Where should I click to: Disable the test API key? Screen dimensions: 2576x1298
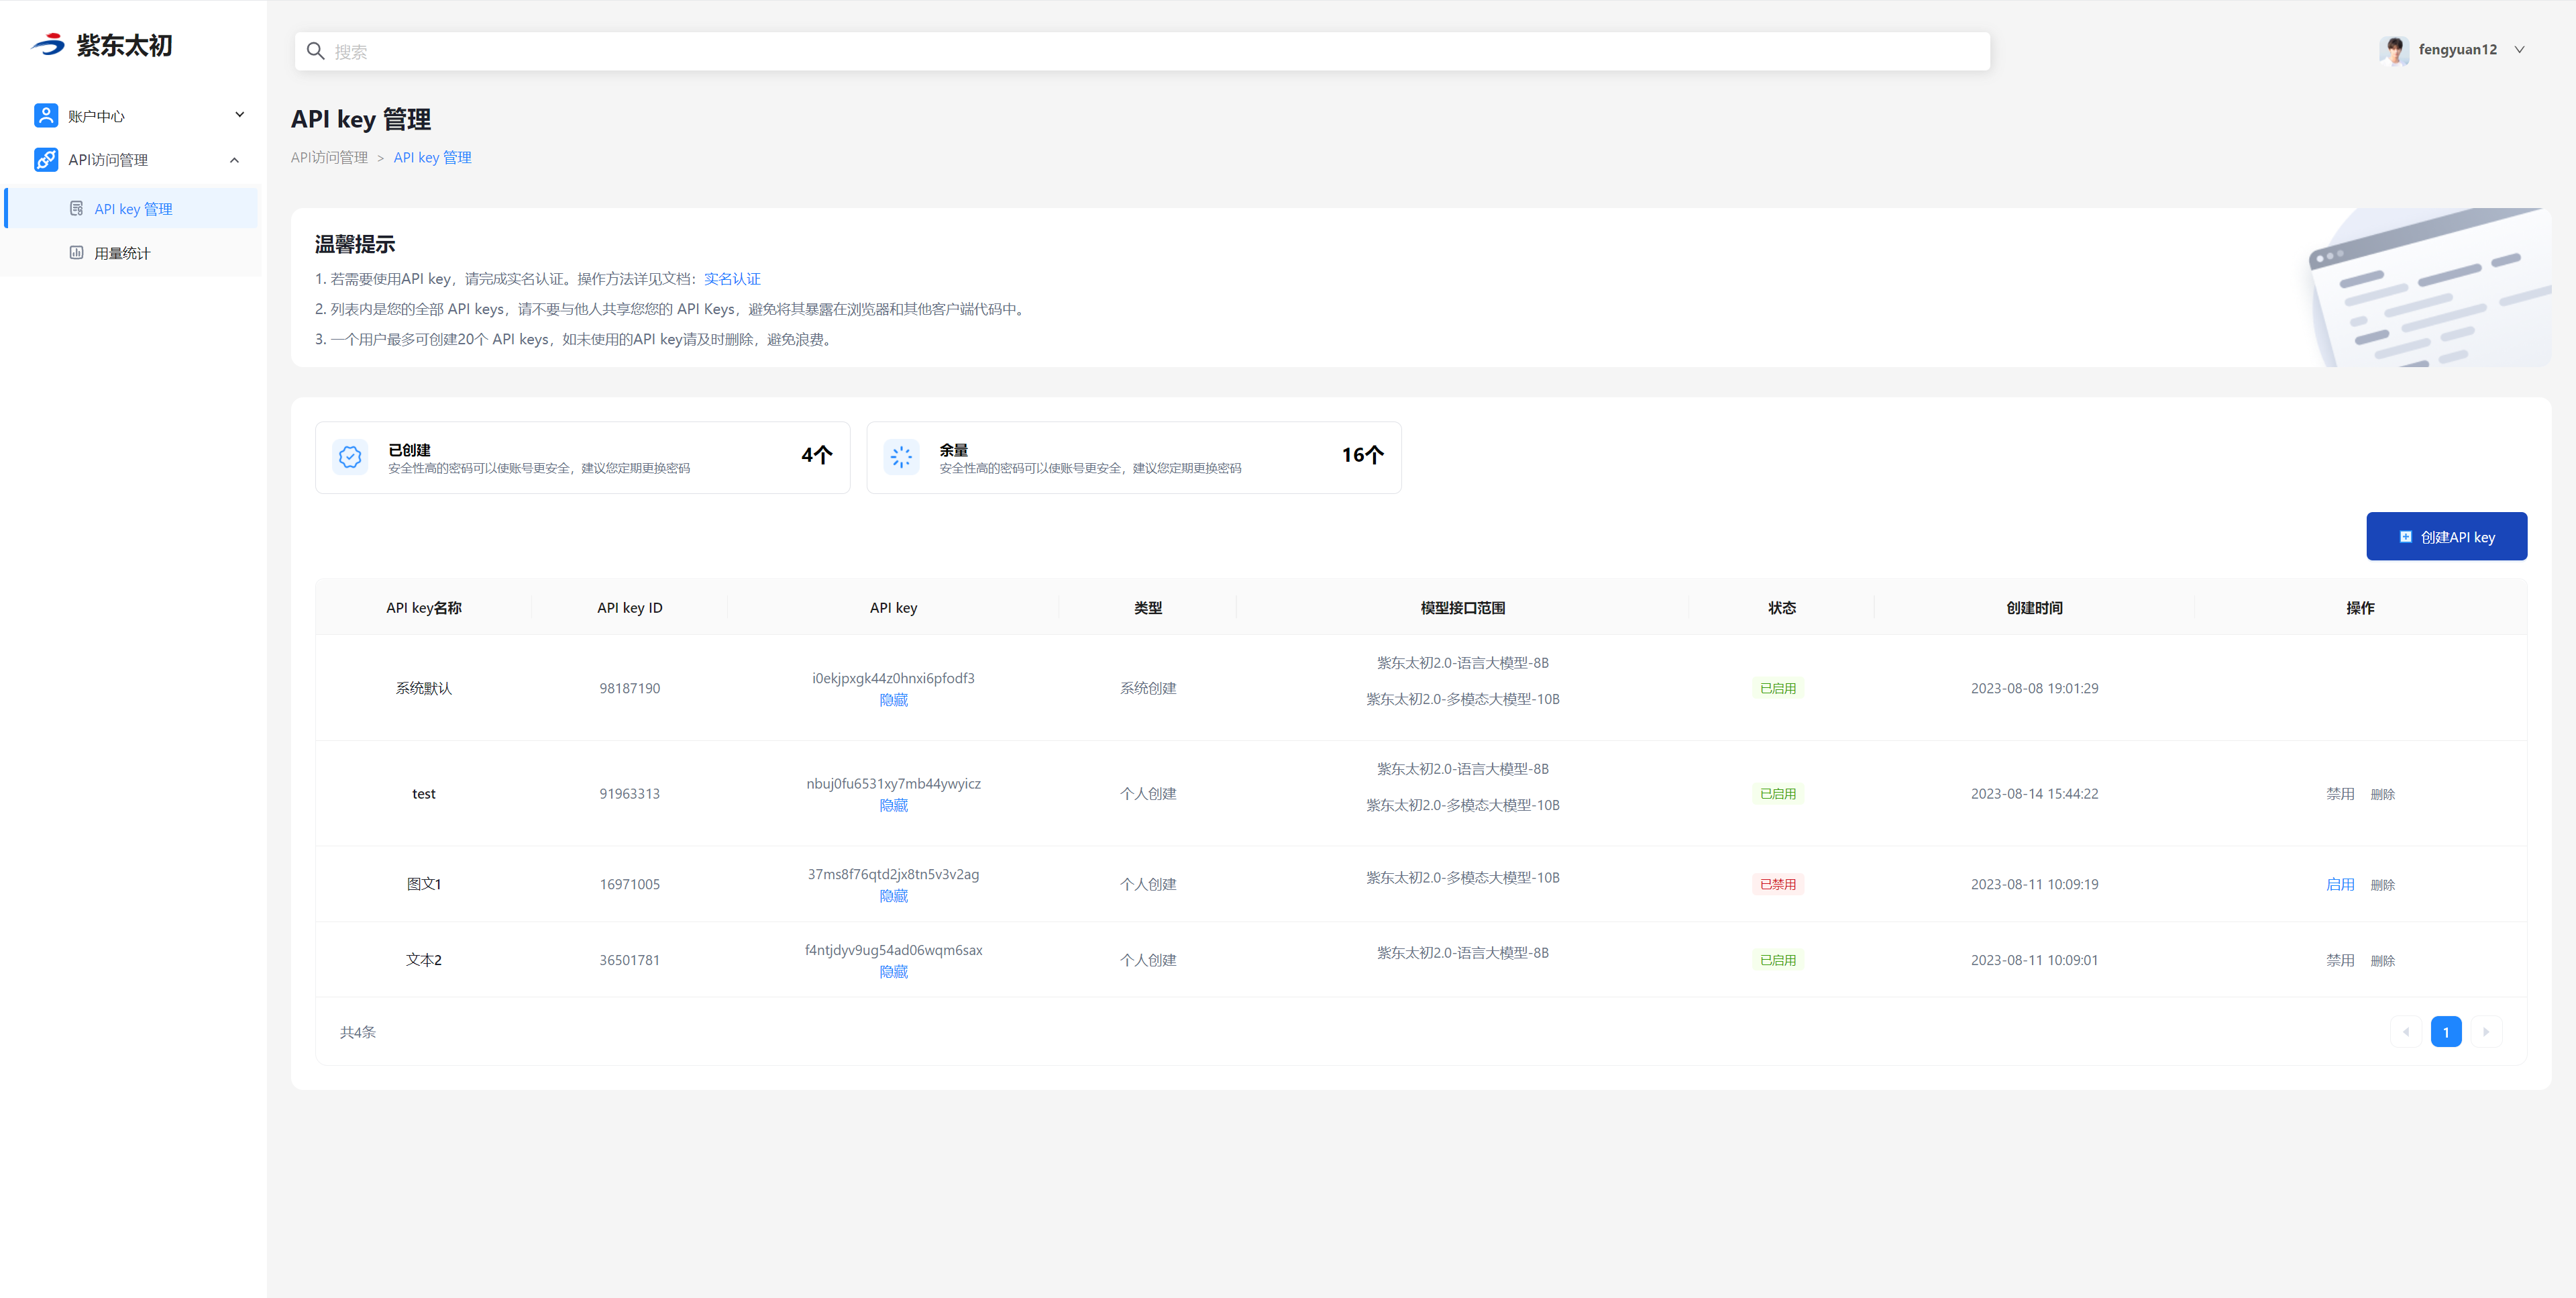2340,795
